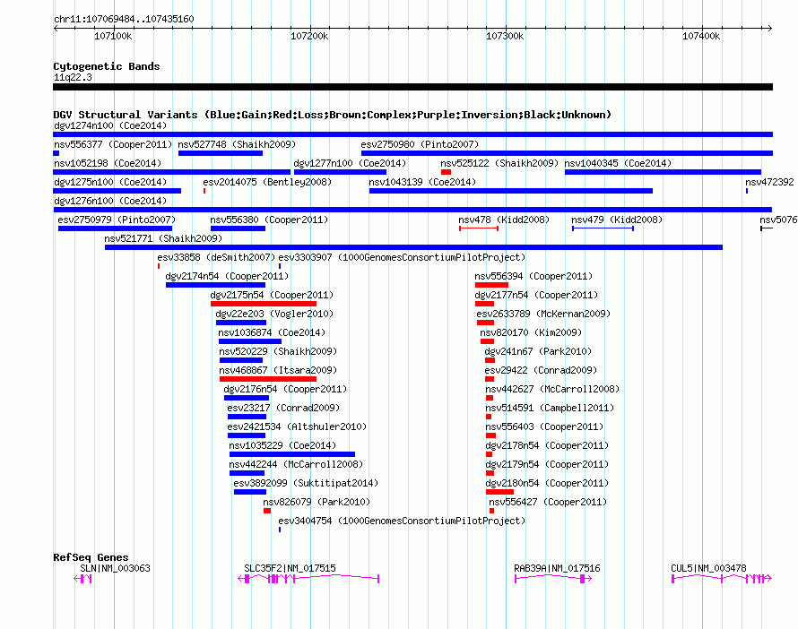The width and height of the screenshot is (798, 629).
Task: Click dgv2176n54 (Cooper2011) label
Action: pos(285,389)
